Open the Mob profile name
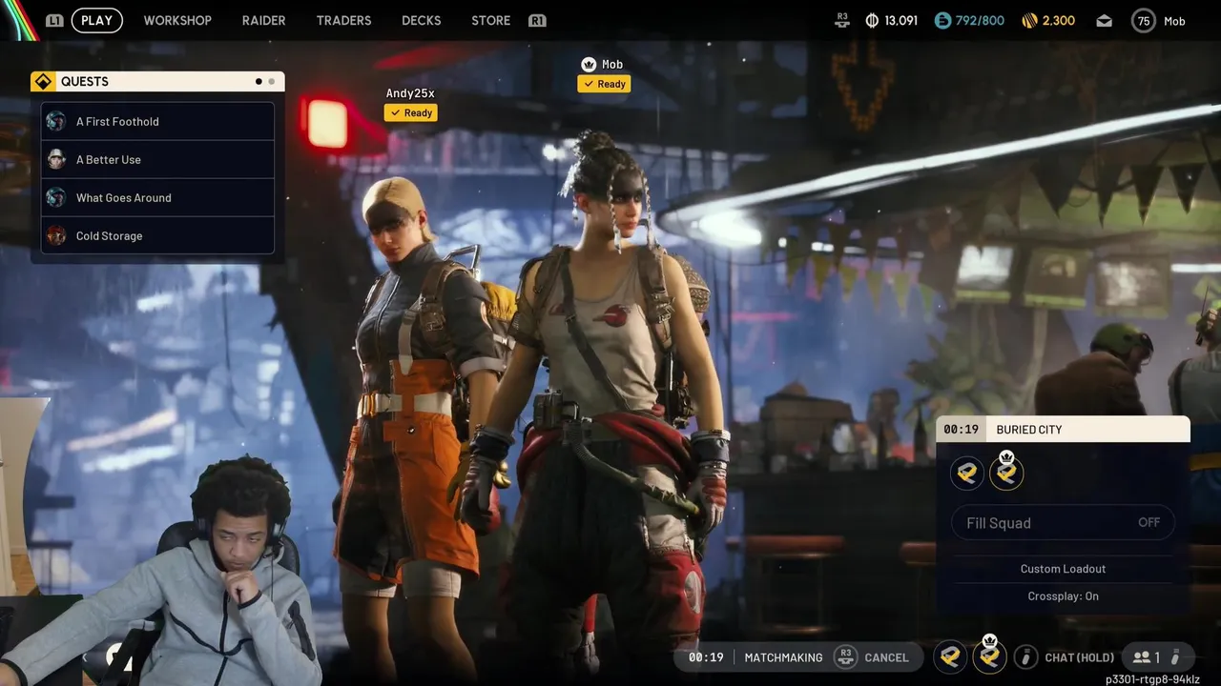Image resolution: width=1221 pixels, height=686 pixels. point(1174,21)
